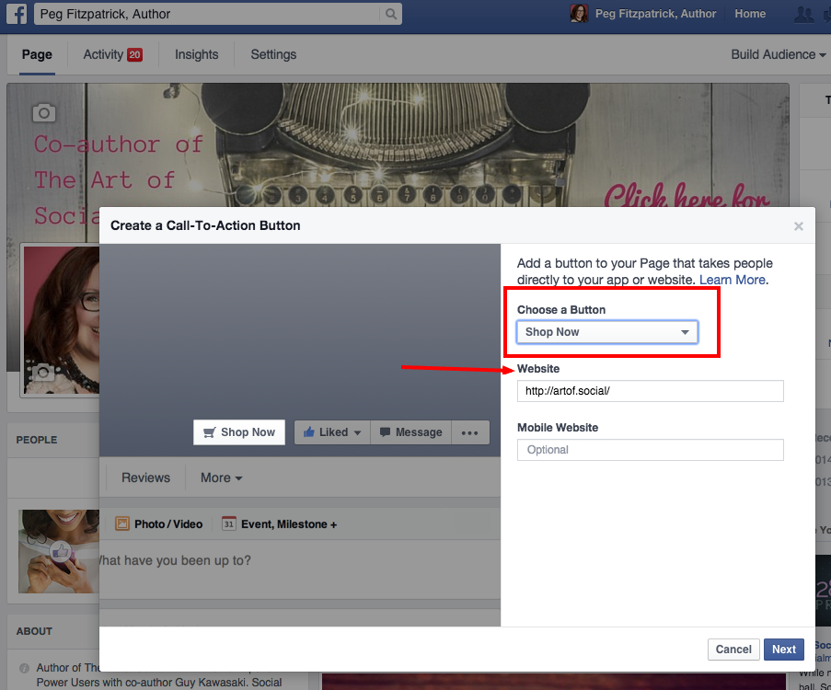Click the friend requests icon in top bar
This screenshot has height=690, width=831.
[803, 14]
